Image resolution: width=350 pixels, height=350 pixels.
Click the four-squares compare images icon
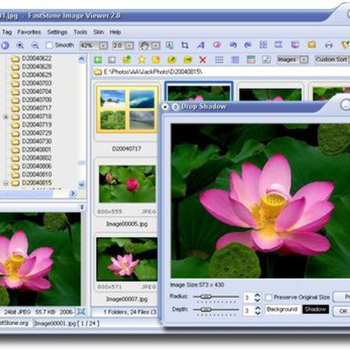pos(263,45)
